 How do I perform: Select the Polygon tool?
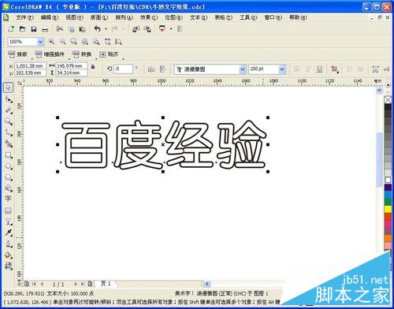click(x=9, y=177)
